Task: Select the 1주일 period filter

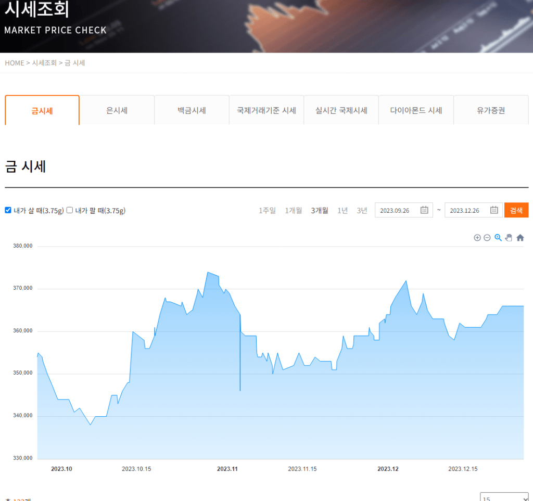Action: click(267, 210)
